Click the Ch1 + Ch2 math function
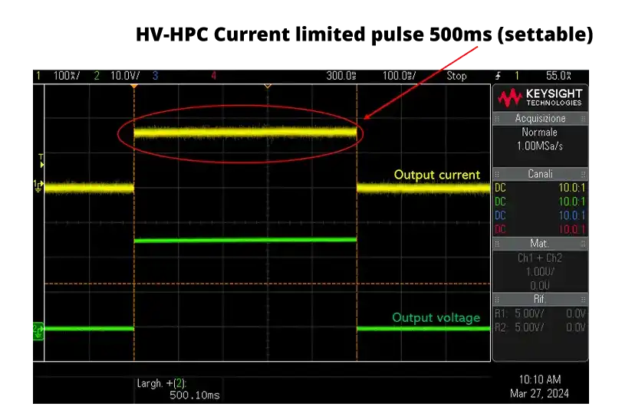 point(540,258)
